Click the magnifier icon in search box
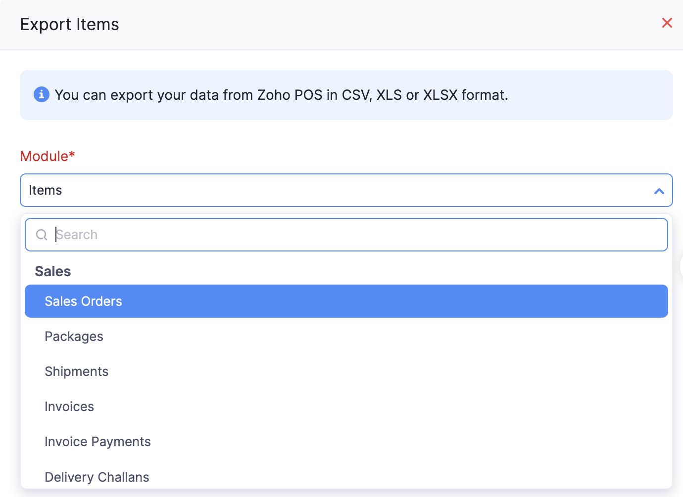The width and height of the screenshot is (683, 497). (42, 235)
